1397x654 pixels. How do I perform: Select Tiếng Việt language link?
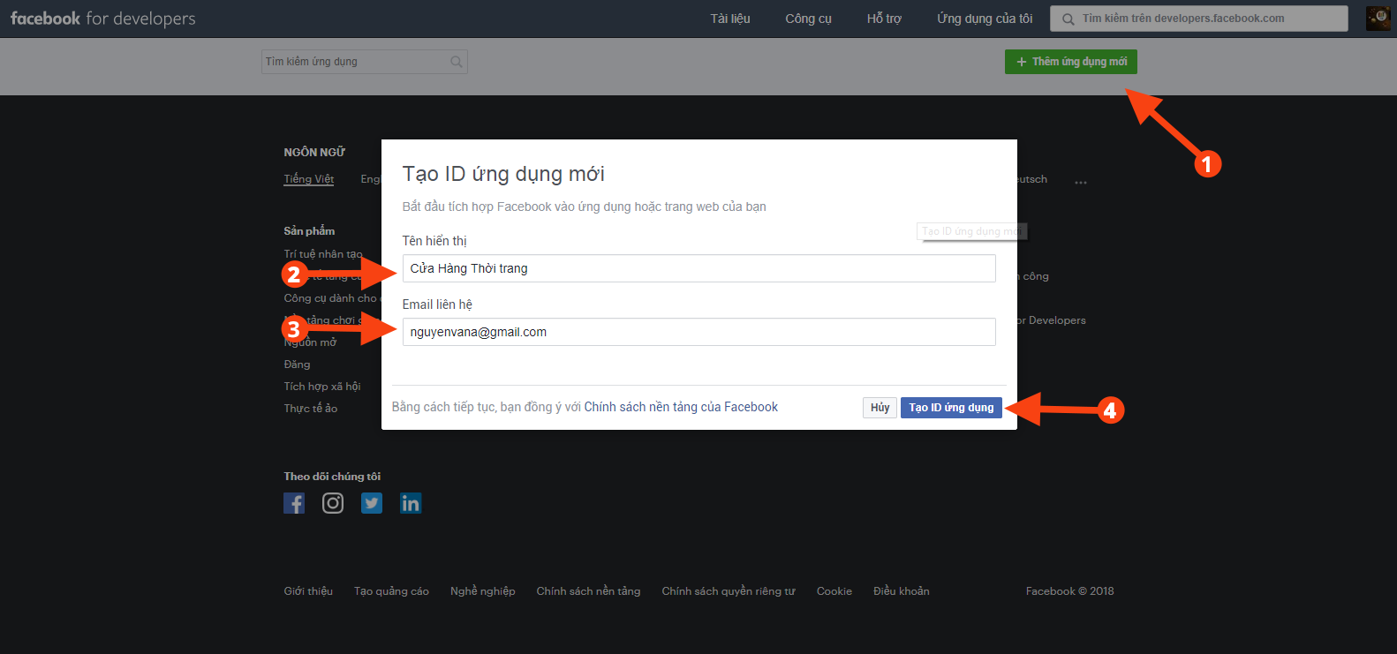pos(308,179)
